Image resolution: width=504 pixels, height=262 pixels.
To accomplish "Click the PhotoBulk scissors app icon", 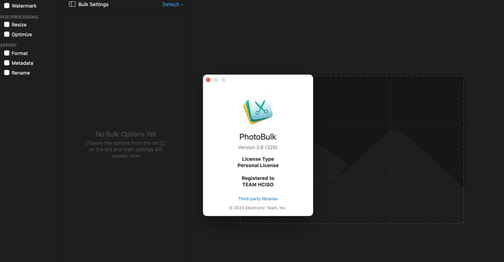I will [258, 110].
